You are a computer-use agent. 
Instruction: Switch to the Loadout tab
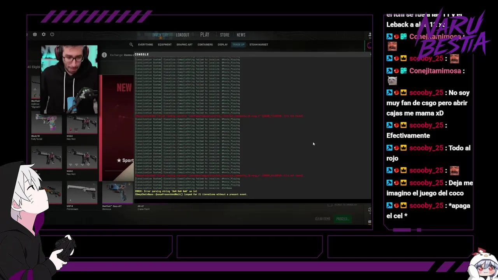[x=182, y=35]
